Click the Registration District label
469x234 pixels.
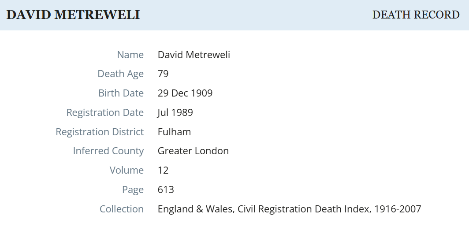tap(100, 132)
